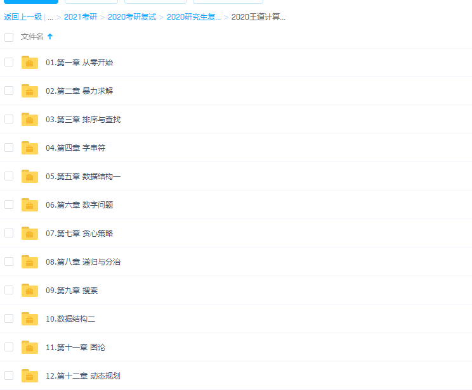Open the 11.第十一章 图论 folder icon
The width and height of the screenshot is (472, 390).
pos(30,347)
